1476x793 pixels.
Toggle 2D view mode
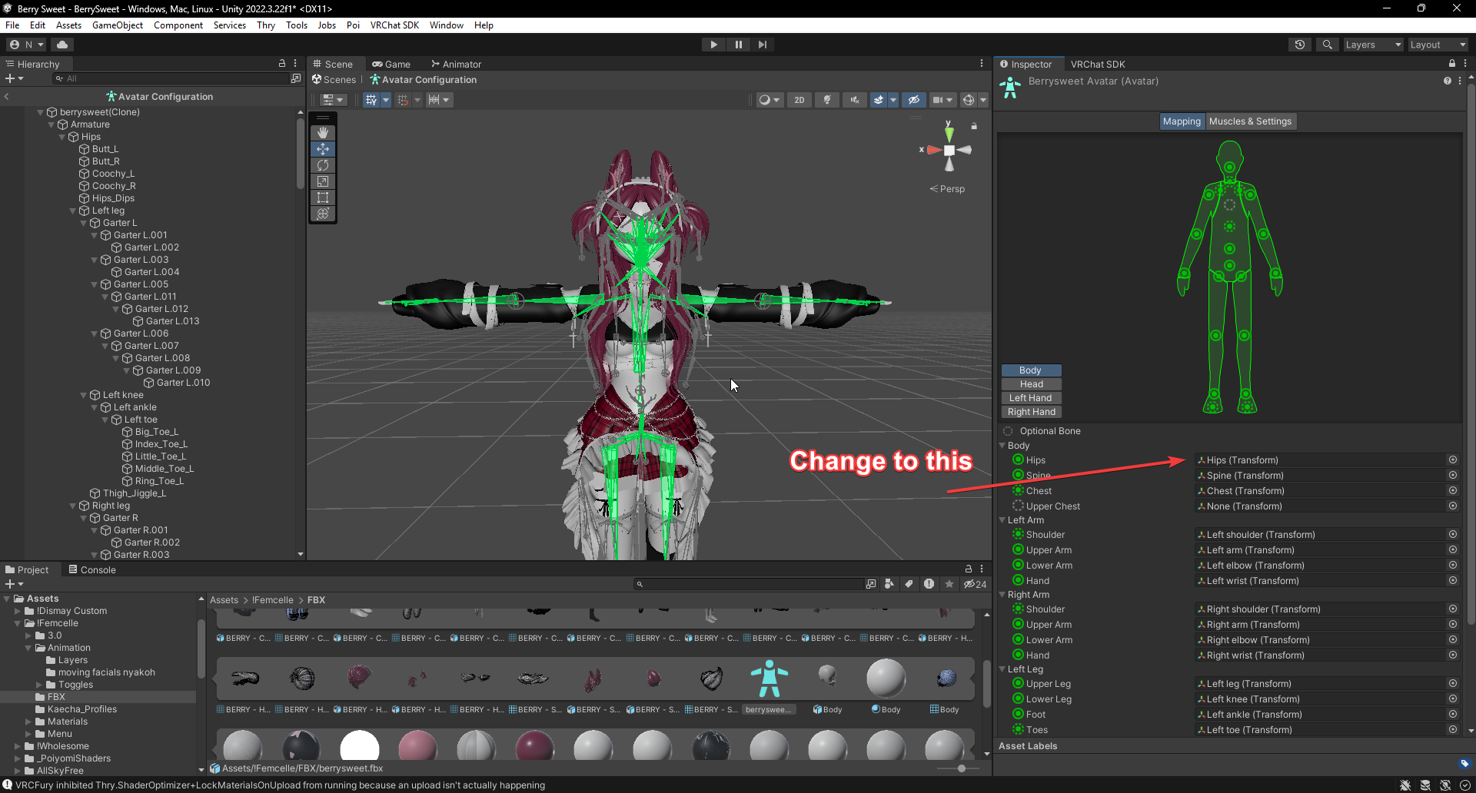799,100
